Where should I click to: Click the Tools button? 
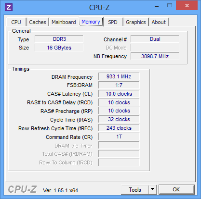click(135, 190)
